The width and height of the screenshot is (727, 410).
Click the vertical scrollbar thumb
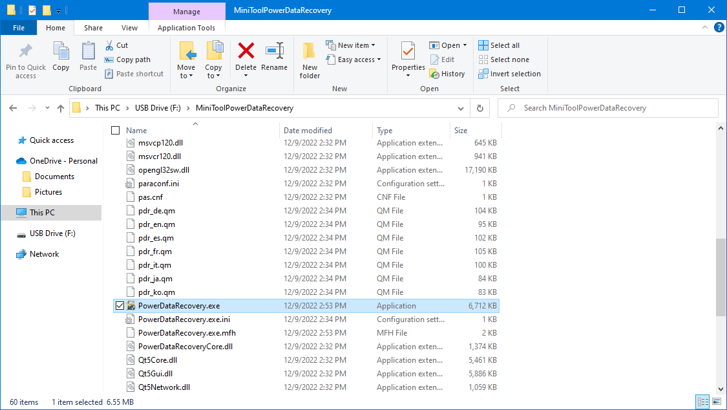(720, 278)
